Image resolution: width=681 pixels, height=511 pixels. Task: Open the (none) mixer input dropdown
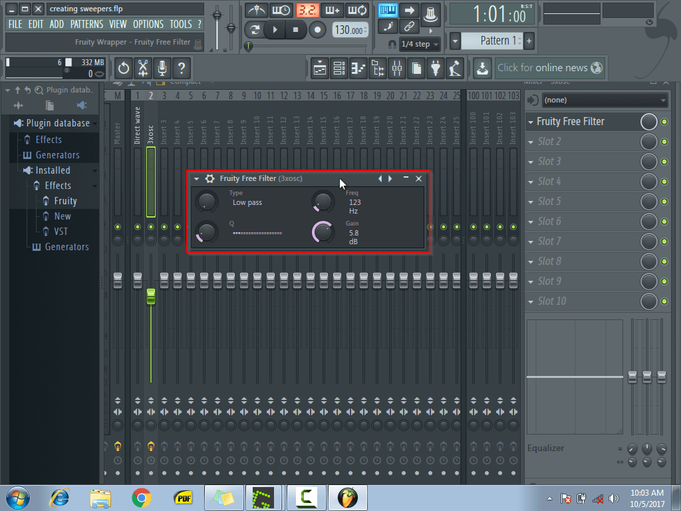click(605, 100)
